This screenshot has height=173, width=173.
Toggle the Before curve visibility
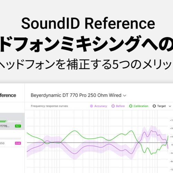click(x=118, y=106)
